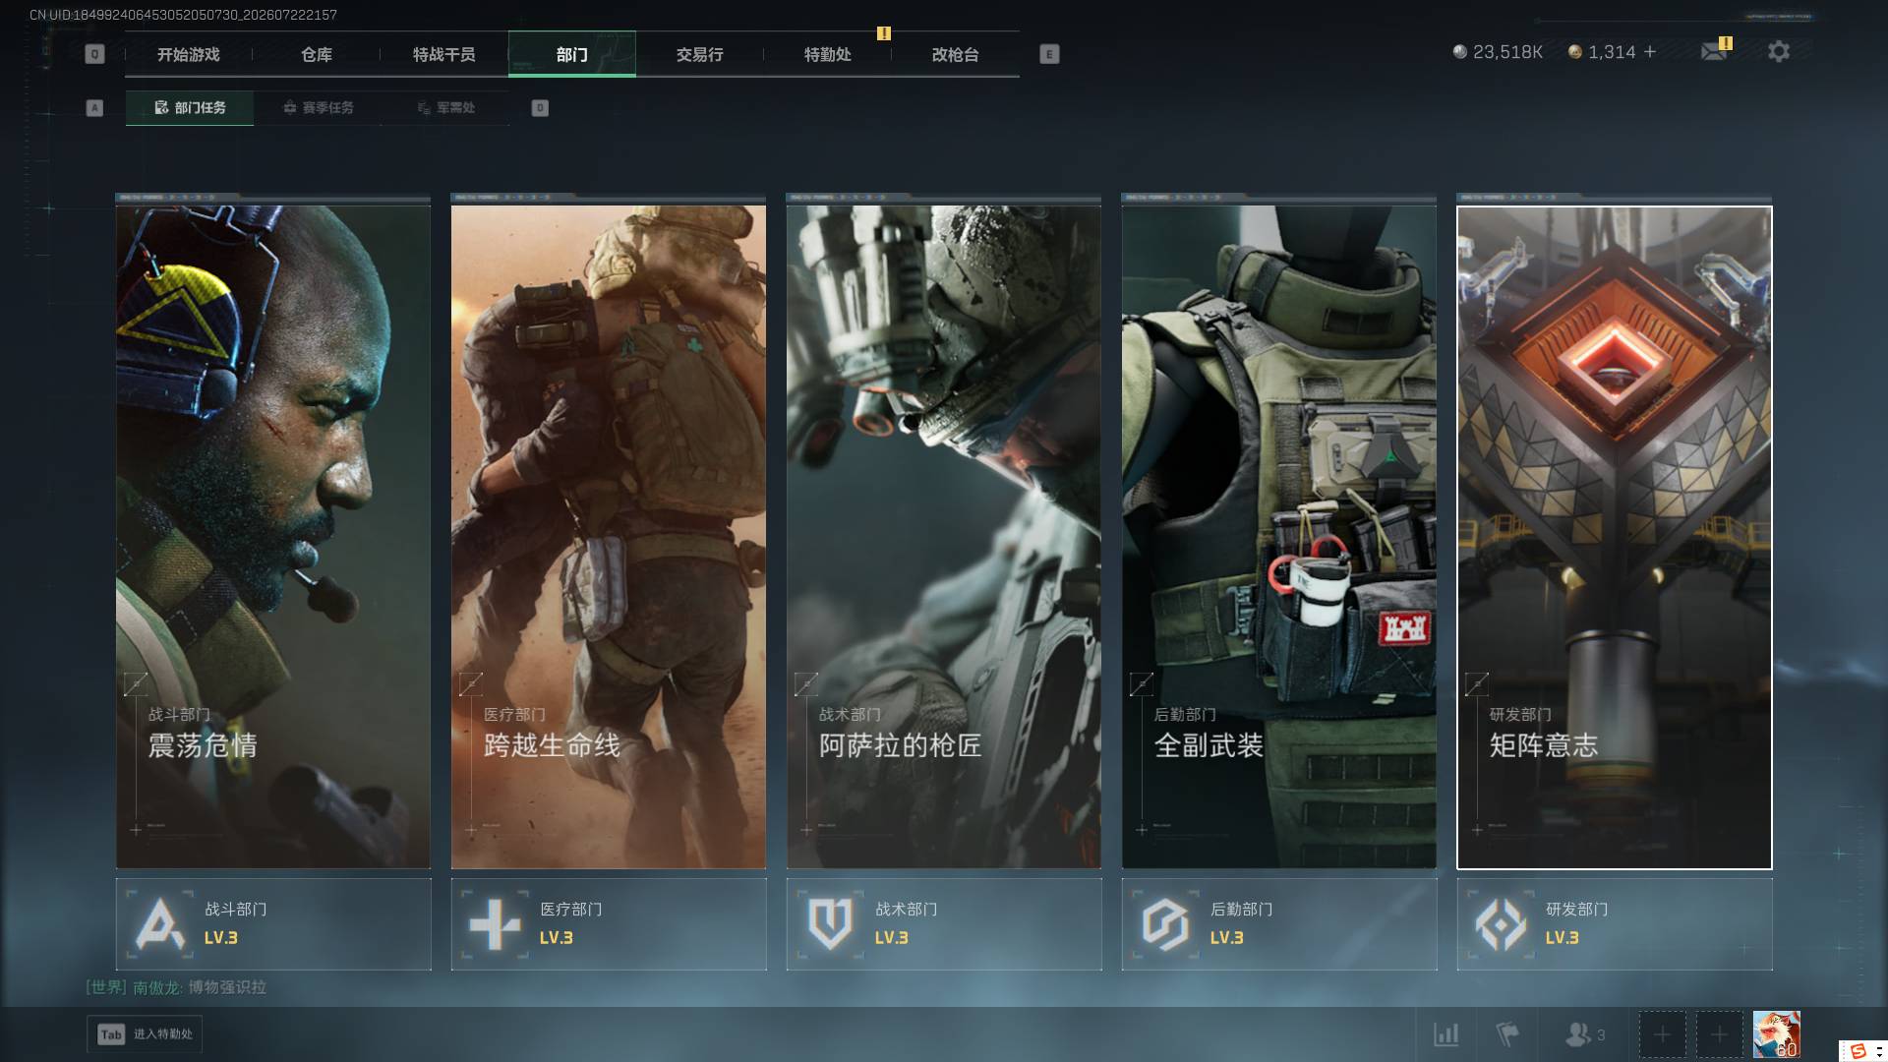Image resolution: width=1888 pixels, height=1062 pixels.
Task: Open the 特勤处 tab
Action: click(827, 55)
